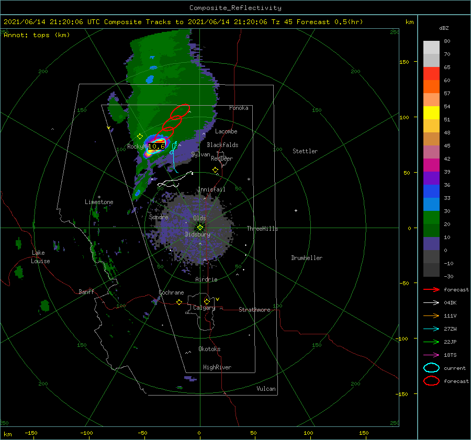This screenshot has height=440, width=471.
Task: Click the Cochrane label
Action: [x=171, y=292]
